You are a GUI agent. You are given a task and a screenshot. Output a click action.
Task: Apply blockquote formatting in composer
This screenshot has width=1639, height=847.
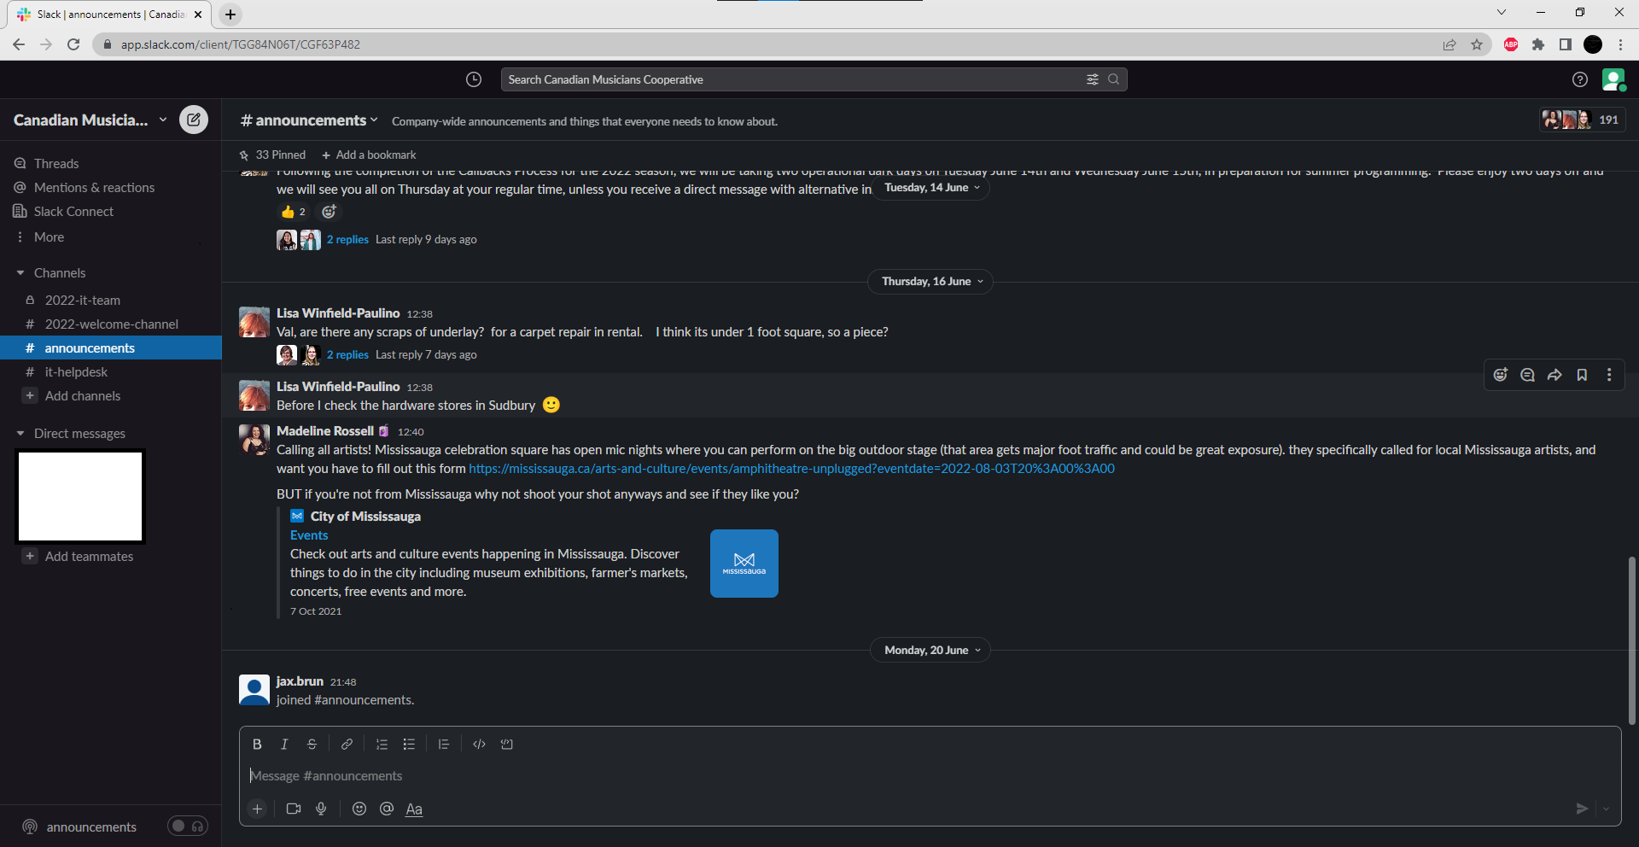click(444, 745)
